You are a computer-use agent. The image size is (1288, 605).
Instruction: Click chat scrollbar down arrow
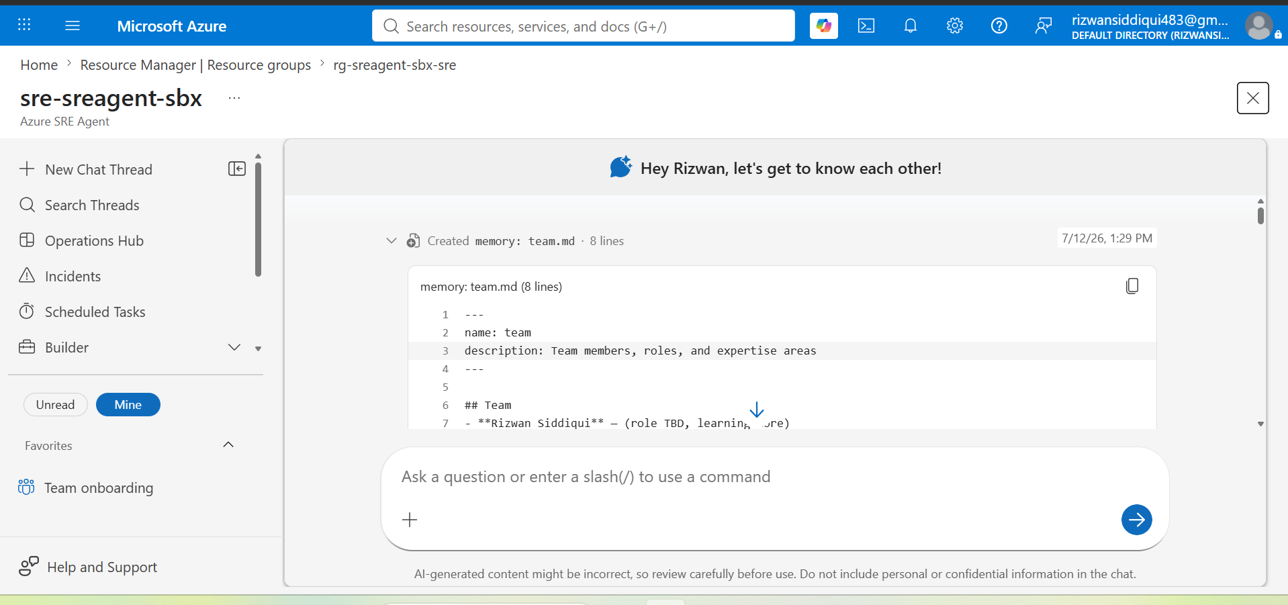pyautogui.click(x=1260, y=424)
